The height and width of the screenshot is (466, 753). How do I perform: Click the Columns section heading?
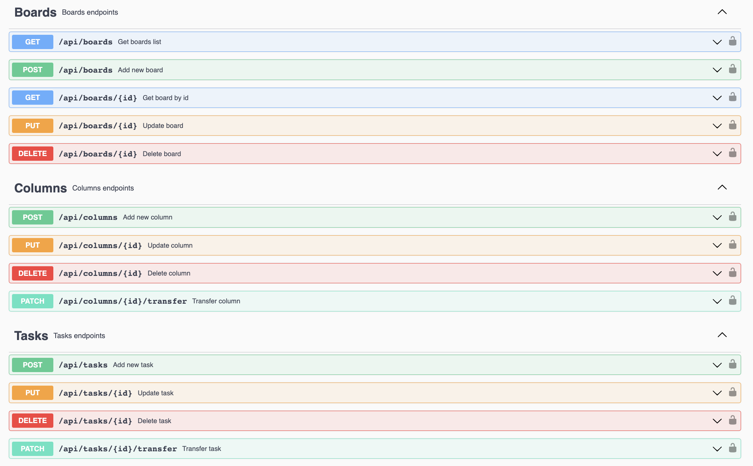click(41, 188)
